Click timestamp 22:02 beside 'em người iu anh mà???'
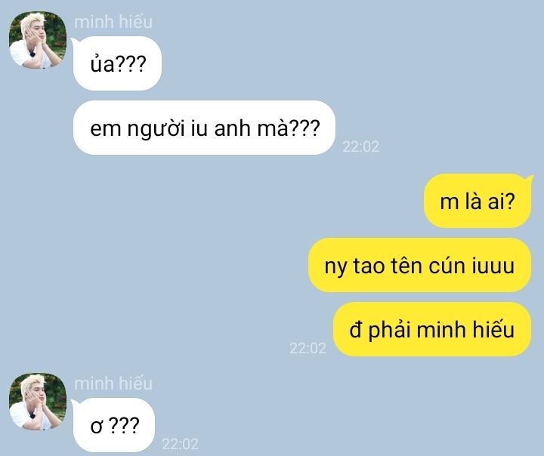Image resolution: width=544 pixels, height=456 pixels. tap(361, 146)
